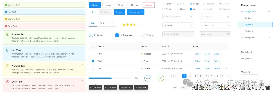
Task: Open the enabled Select a Option dropdown
Action: [178, 17]
